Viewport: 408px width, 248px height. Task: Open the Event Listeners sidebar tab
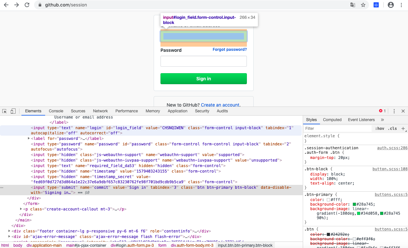[361, 120]
